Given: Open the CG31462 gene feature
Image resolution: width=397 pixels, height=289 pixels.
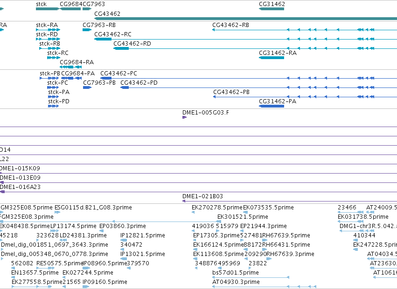Looking at the screenshot, I should pos(272,9).
